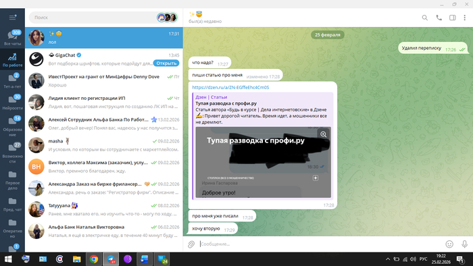The height and width of the screenshot is (266, 473).
Task: Open the purple Tor Browser taskbar icon
Action: click(128, 259)
